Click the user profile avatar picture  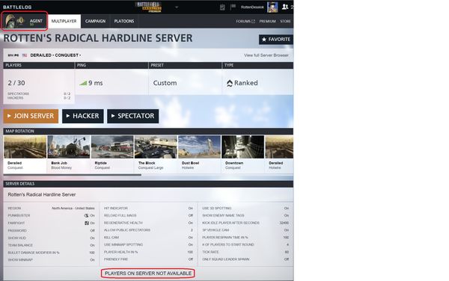[272, 7]
